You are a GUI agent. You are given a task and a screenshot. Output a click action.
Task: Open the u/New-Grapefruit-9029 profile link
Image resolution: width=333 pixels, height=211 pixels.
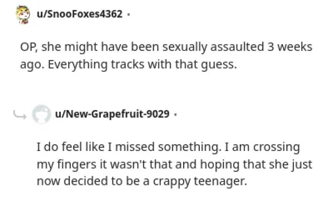pyautogui.click(x=112, y=114)
